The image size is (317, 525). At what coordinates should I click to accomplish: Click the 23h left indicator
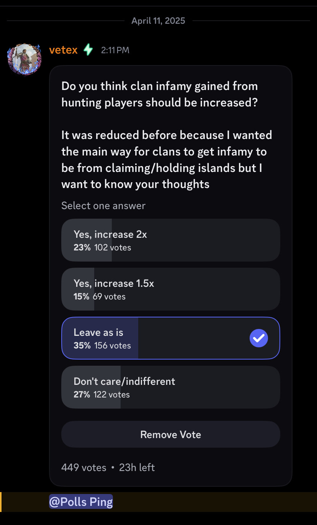137,468
